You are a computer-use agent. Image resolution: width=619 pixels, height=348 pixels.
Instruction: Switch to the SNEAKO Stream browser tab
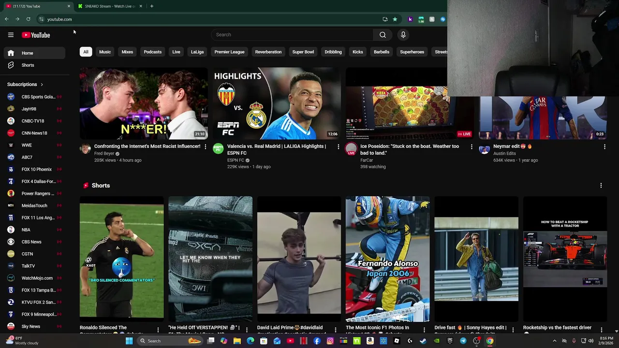pyautogui.click(x=110, y=6)
